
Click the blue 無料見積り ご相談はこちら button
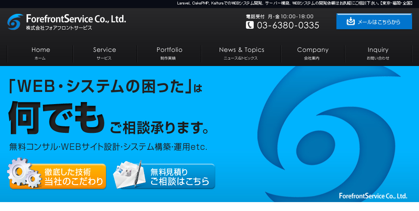[165, 176]
